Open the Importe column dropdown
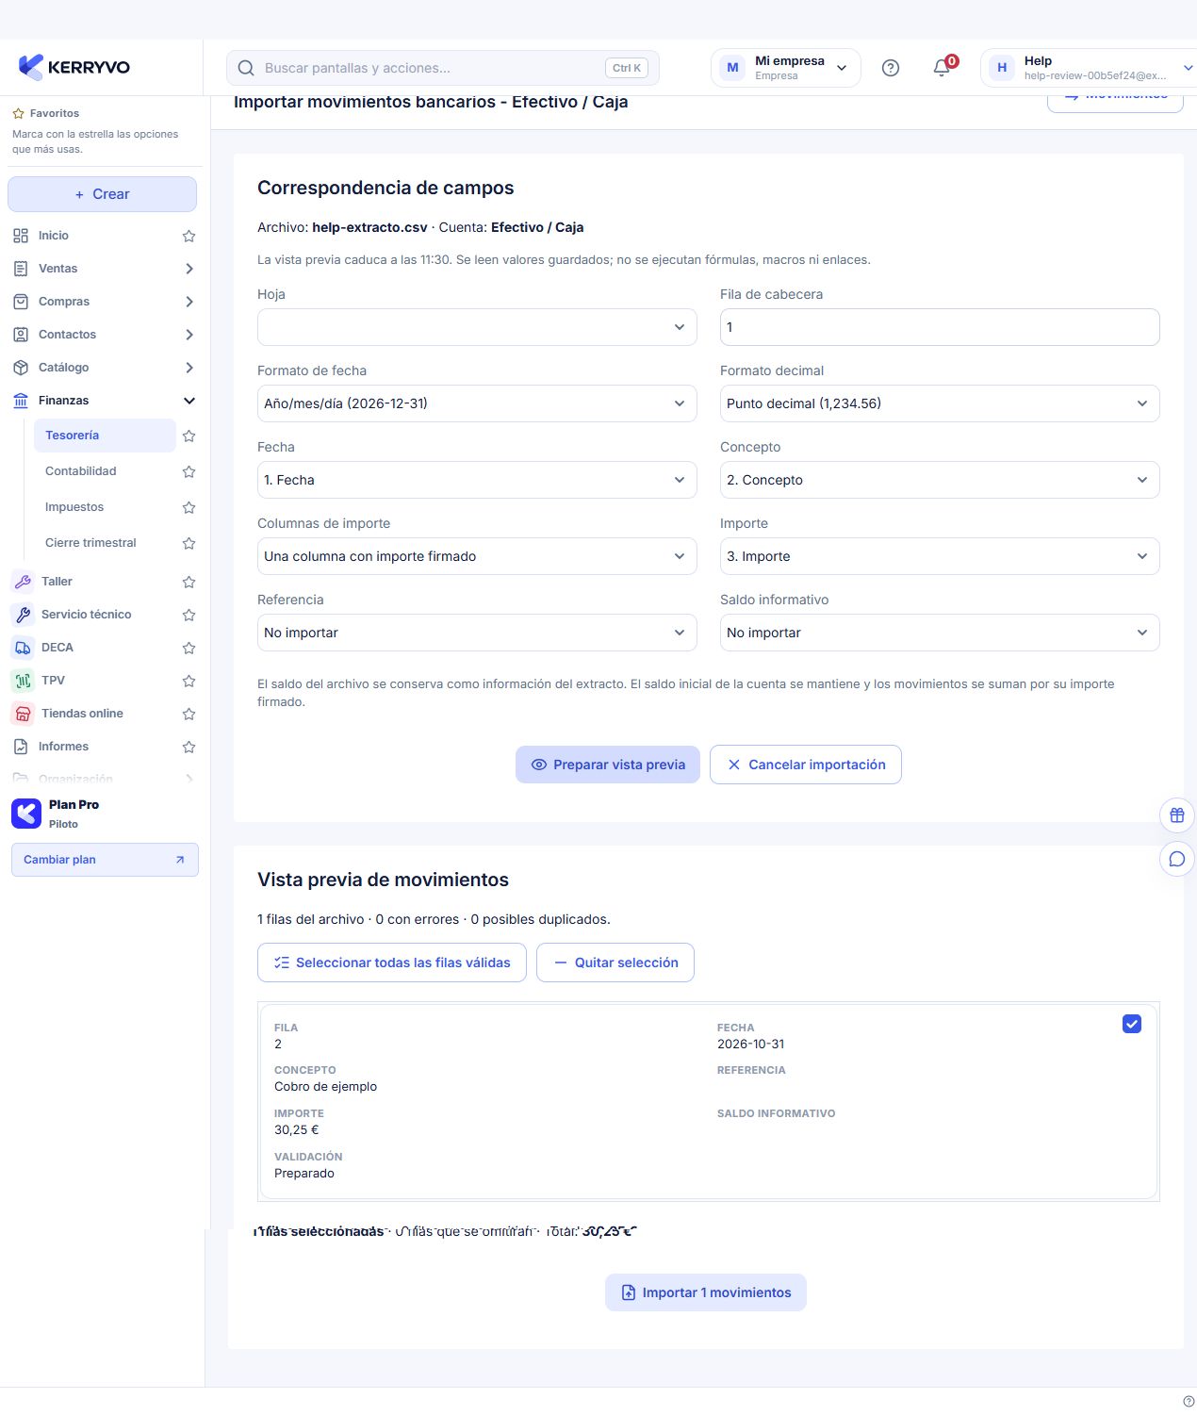1197x1415 pixels. [x=940, y=556]
